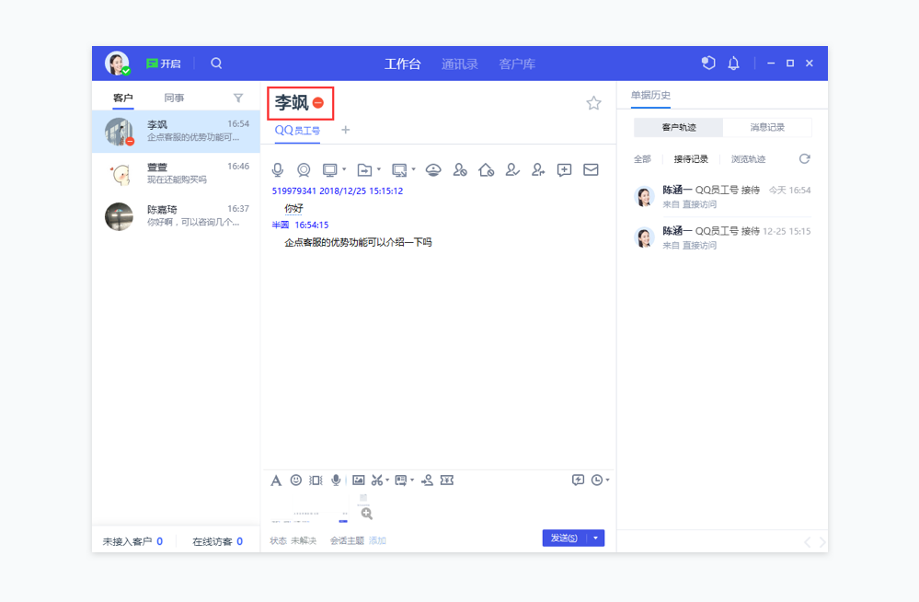Open the contact list filter funnel

click(x=238, y=98)
